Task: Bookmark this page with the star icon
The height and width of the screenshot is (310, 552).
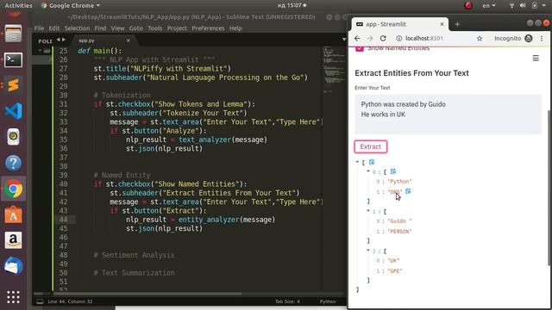Action: click(x=480, y=38)
